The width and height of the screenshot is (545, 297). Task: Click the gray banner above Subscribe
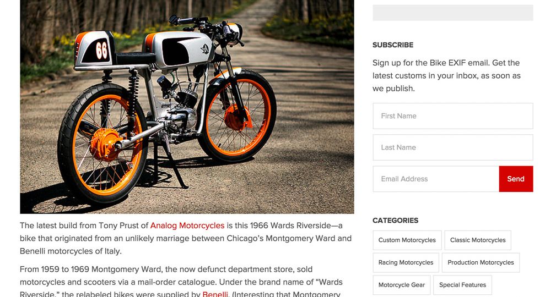pos(452,13)
